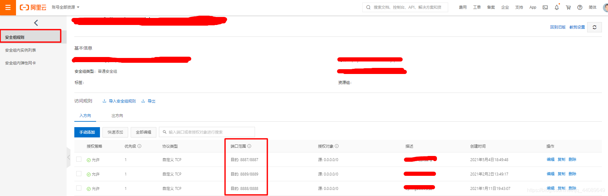The width and height of the screenshot is (608, 196).
Task: Edit the 8889/8889 rule
Action: tap(550, 174)
